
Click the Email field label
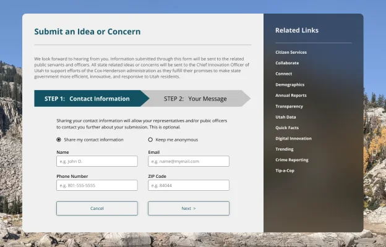point(154,152)
